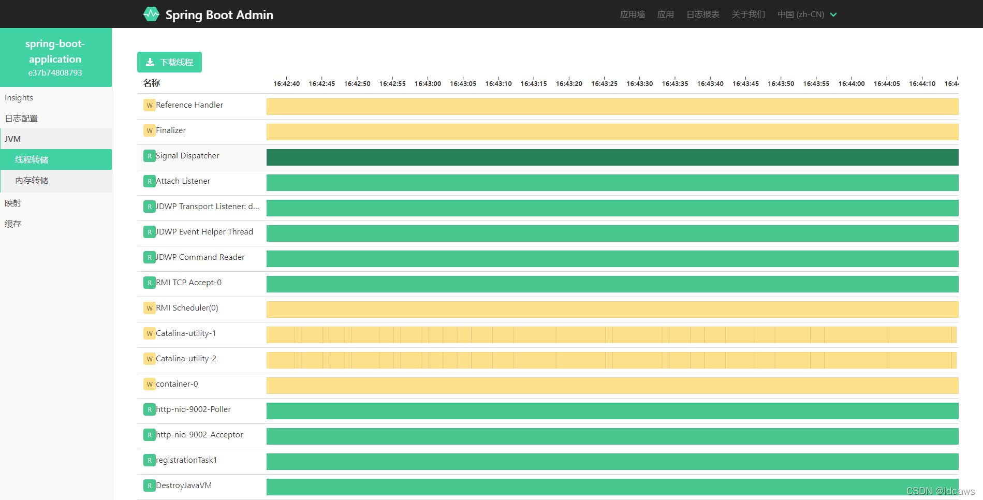Viewport: 983px width, 500px height.
Task: Open 关于我们 in top navigation
Action: pos(749,14)
